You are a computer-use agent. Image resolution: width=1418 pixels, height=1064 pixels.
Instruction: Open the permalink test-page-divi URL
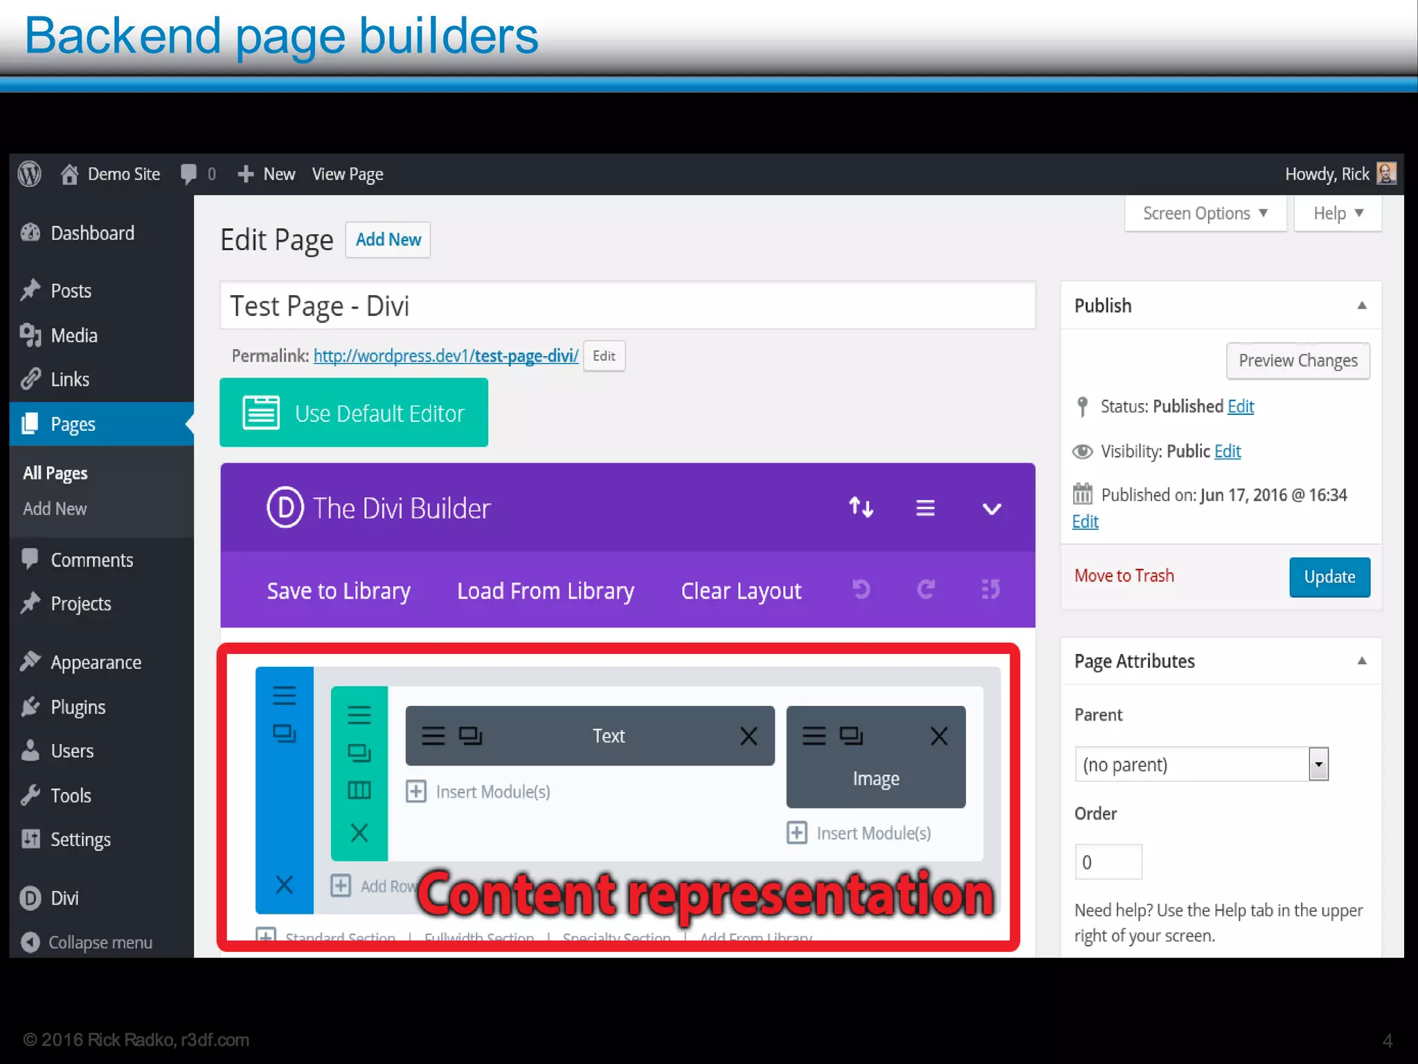coord(445,355)
